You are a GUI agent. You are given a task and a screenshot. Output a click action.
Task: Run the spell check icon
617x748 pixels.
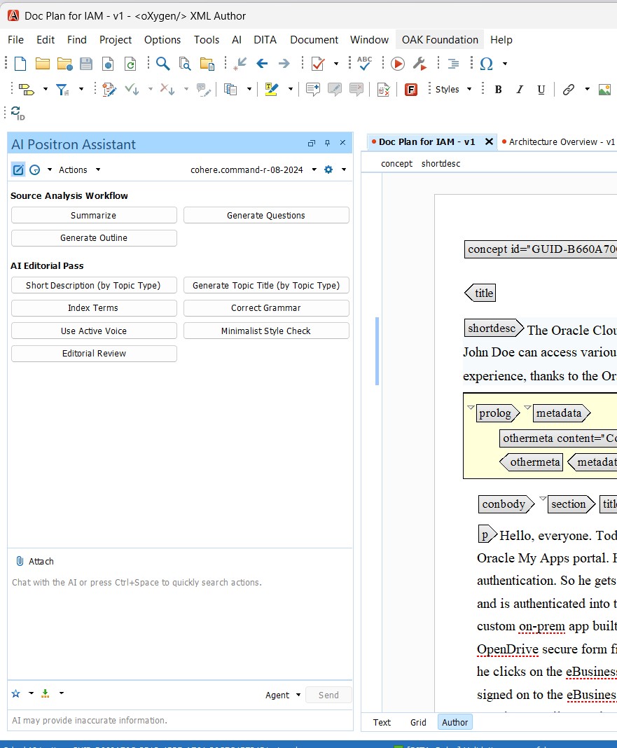pyautogui.click(x=363, y=63)
